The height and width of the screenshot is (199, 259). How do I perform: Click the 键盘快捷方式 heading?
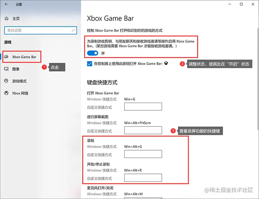(x=102, y=82)
